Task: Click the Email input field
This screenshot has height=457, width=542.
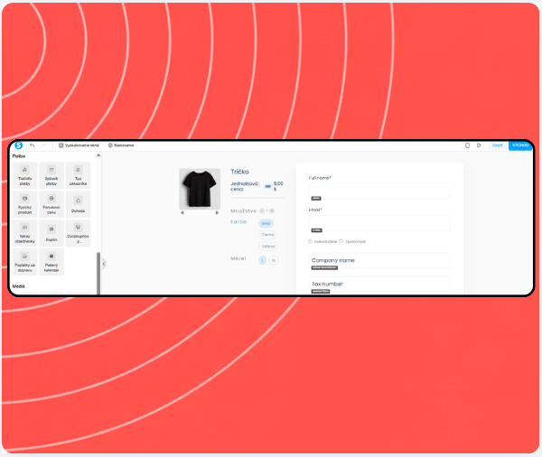Action: (379, 222)
